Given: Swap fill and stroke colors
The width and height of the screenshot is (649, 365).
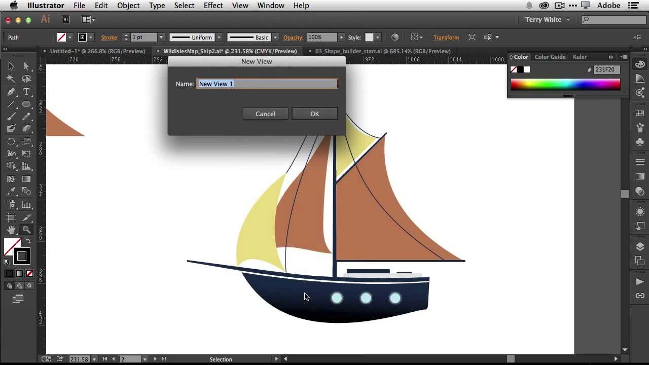Looking at the screenshot, I should pyautogui.click(x=28, y=241).
